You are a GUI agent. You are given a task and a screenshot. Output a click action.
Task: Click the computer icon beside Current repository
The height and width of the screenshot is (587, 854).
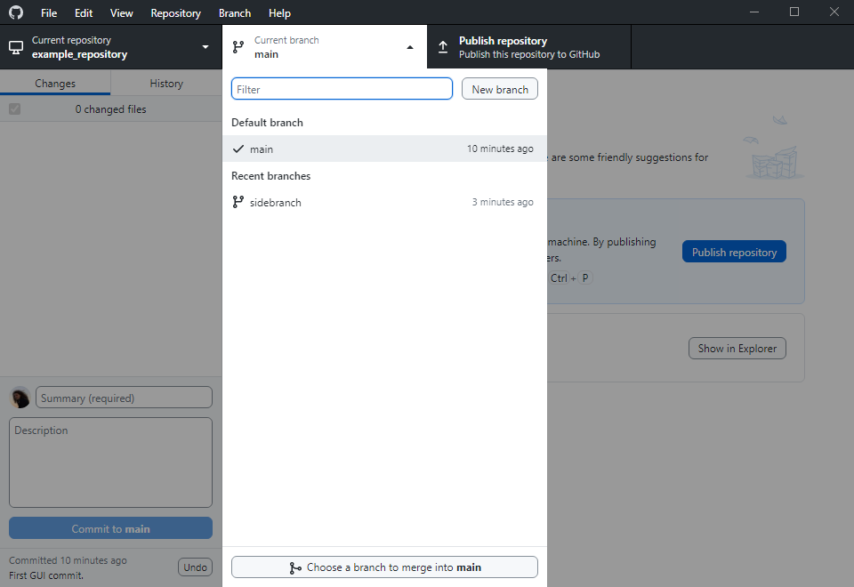pyautogui.click(x=16, y=47)
